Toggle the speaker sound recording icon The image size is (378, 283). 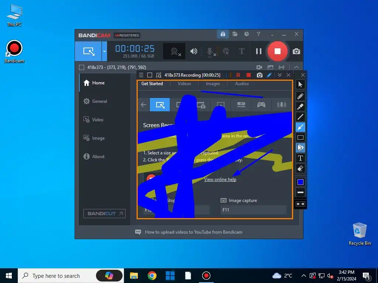tap(193, 51)
